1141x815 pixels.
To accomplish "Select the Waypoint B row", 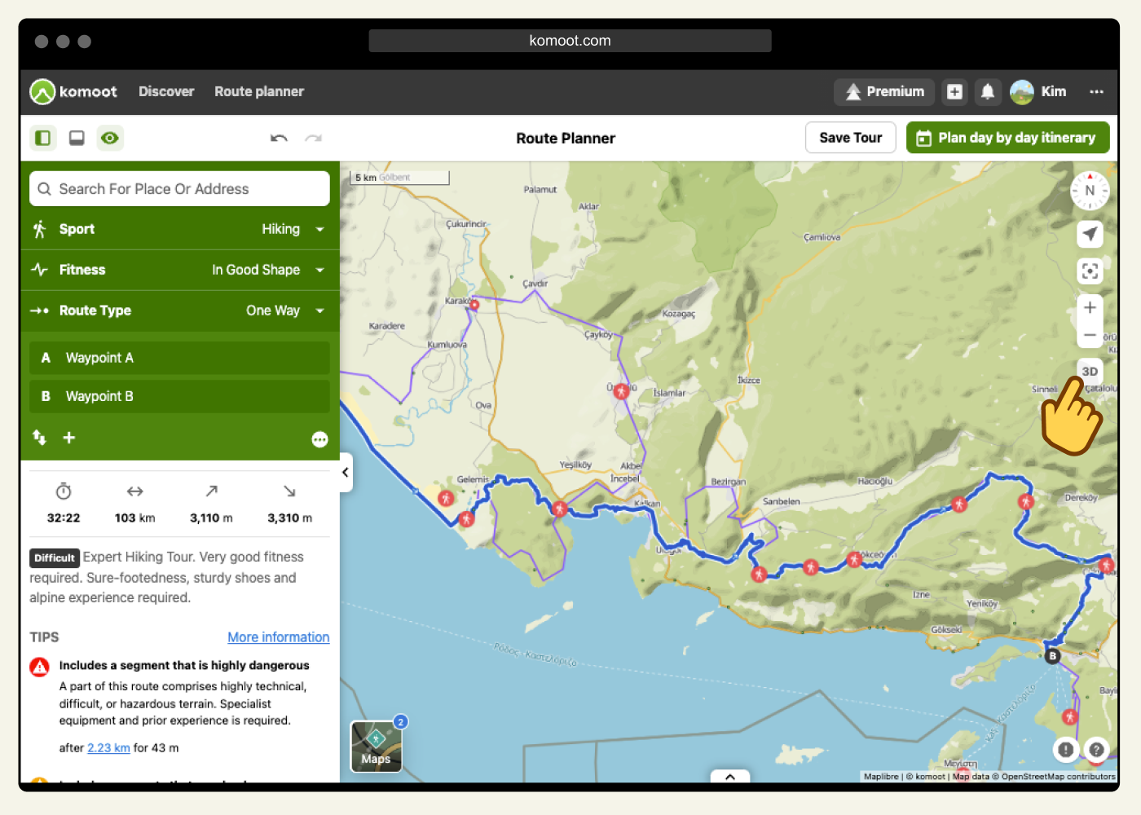I will tap(179, 396).
